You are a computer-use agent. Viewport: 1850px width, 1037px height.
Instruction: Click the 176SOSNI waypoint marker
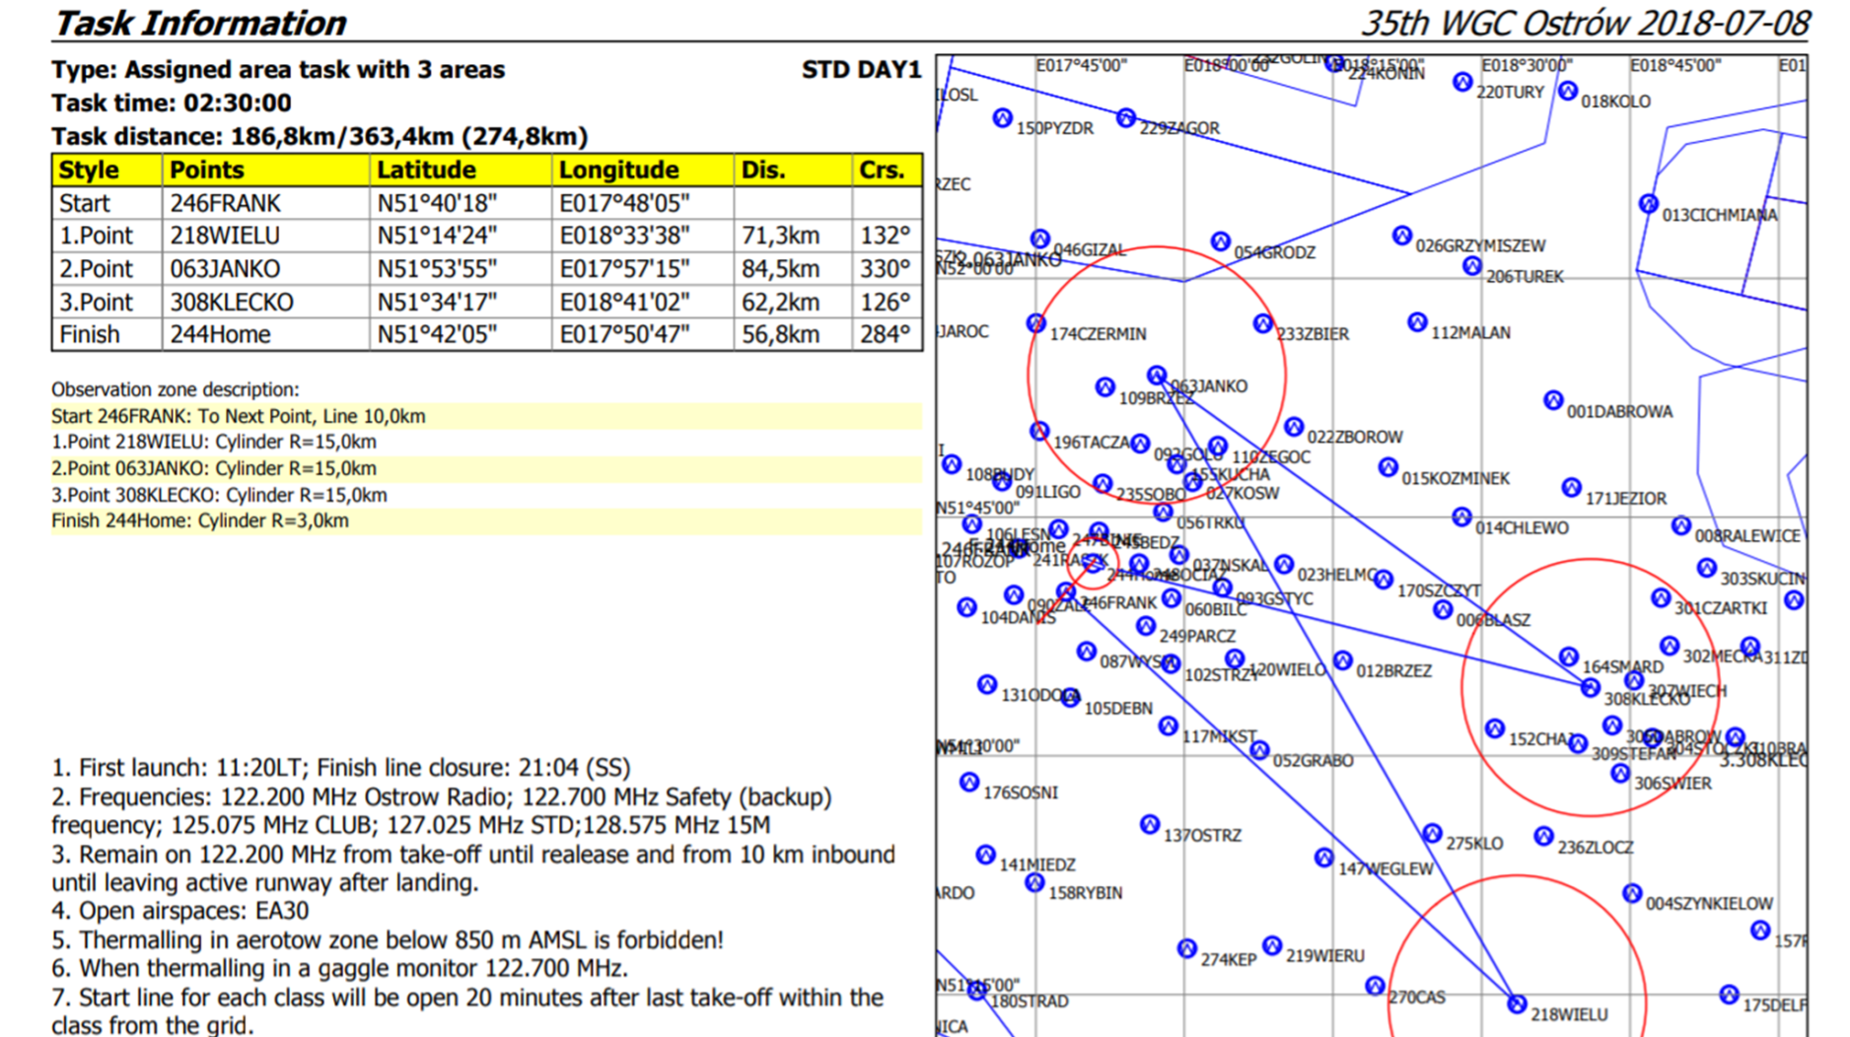969,783
